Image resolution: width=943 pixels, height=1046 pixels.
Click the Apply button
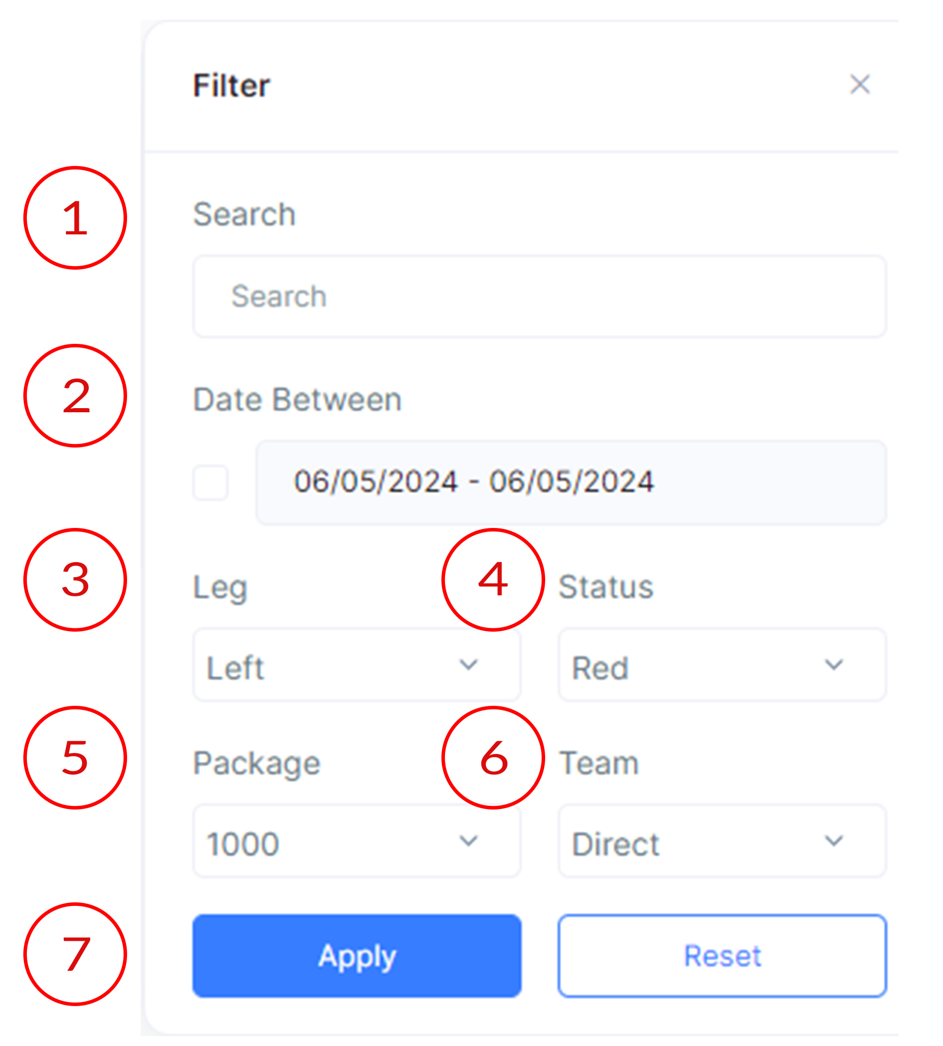357,956
